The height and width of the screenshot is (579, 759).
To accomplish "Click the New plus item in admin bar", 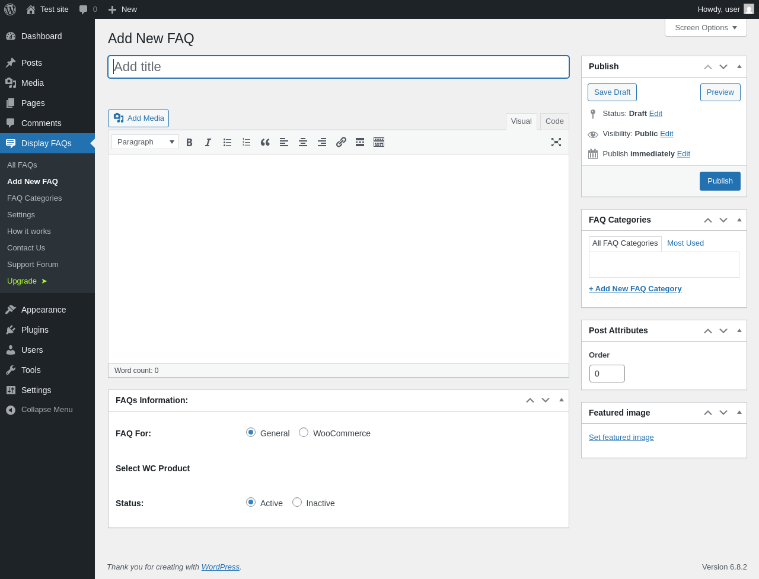I will point(123,9).
